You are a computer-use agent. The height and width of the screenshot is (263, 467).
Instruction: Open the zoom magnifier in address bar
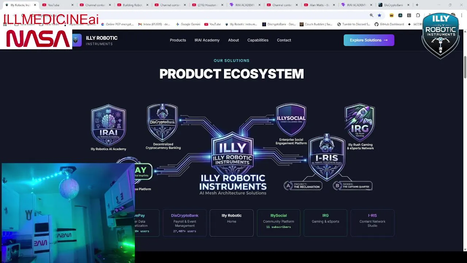371,15
